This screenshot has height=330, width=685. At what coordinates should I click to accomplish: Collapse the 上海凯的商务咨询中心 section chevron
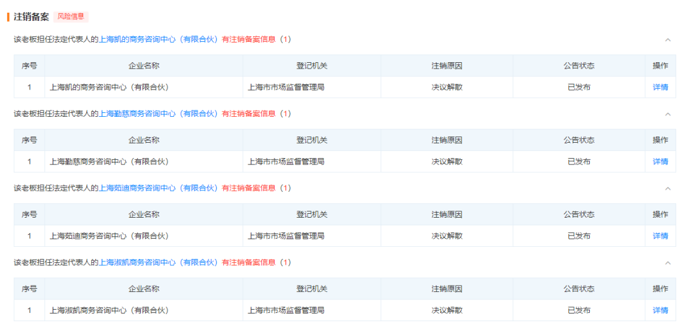(x=667, y=40)
